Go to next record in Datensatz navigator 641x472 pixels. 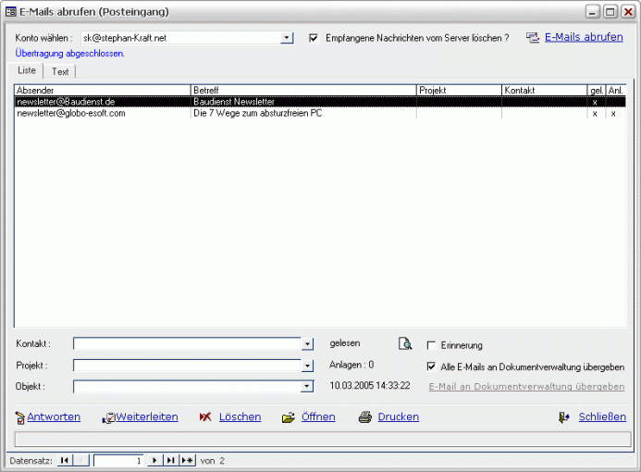(154, 460)
